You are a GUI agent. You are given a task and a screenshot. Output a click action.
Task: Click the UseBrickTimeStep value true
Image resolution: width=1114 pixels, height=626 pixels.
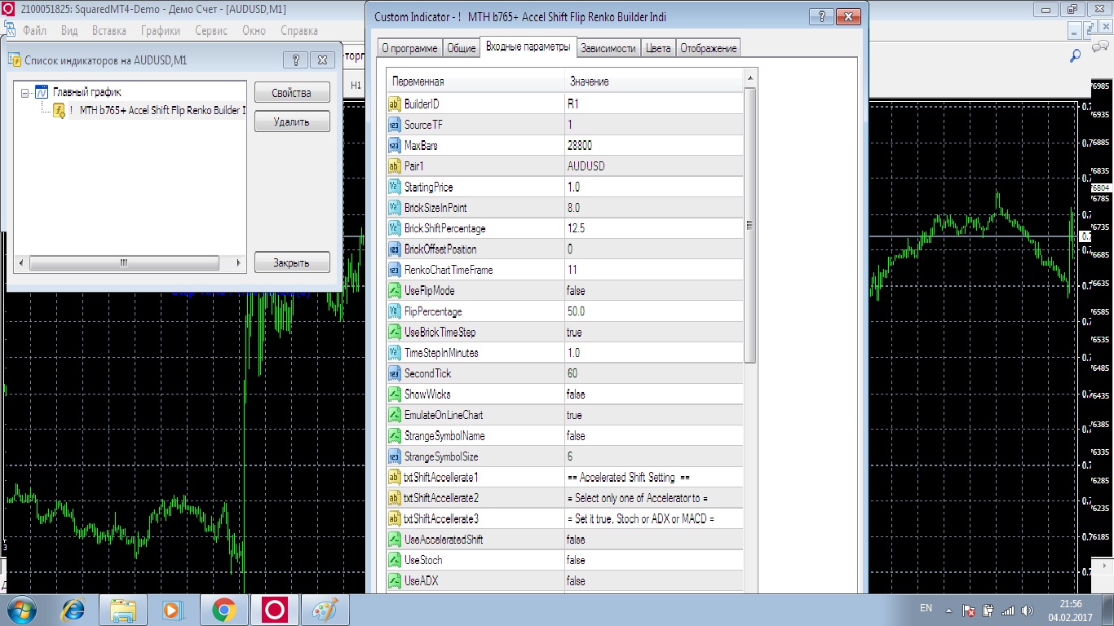tap(574, 333)
